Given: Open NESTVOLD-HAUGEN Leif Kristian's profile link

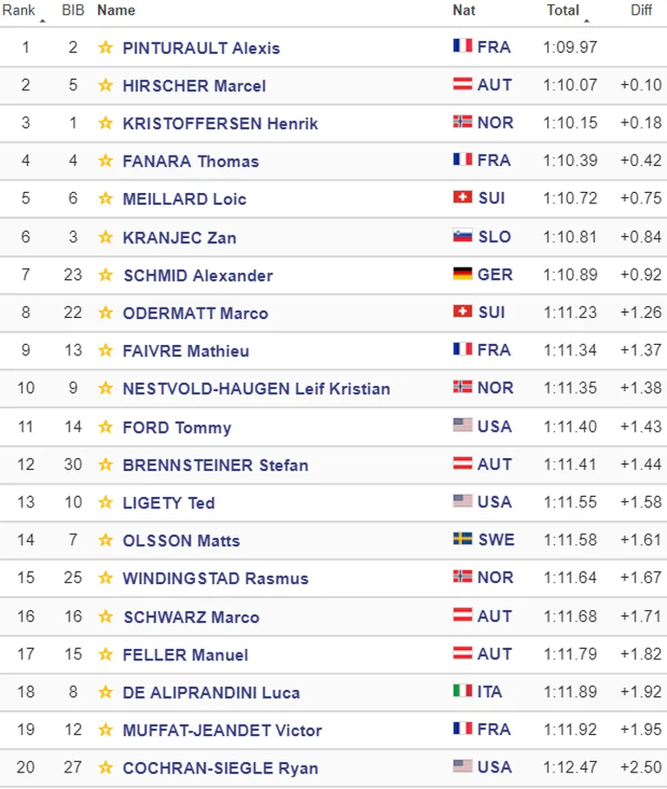Looking at the screenshot, I should coord(256,388).
